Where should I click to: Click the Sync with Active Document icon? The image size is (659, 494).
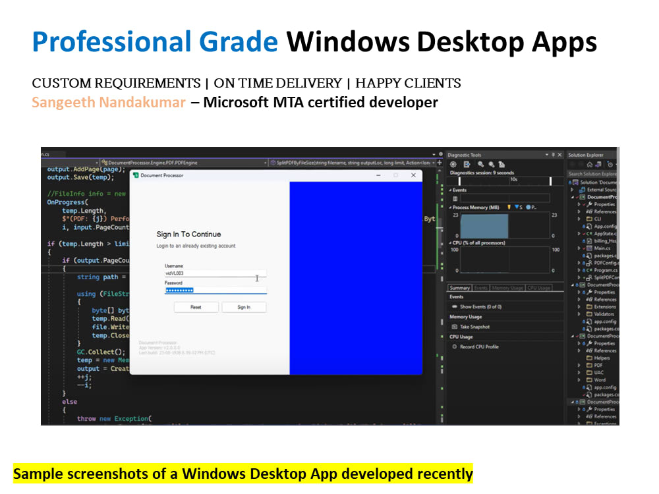coord(597,165)
